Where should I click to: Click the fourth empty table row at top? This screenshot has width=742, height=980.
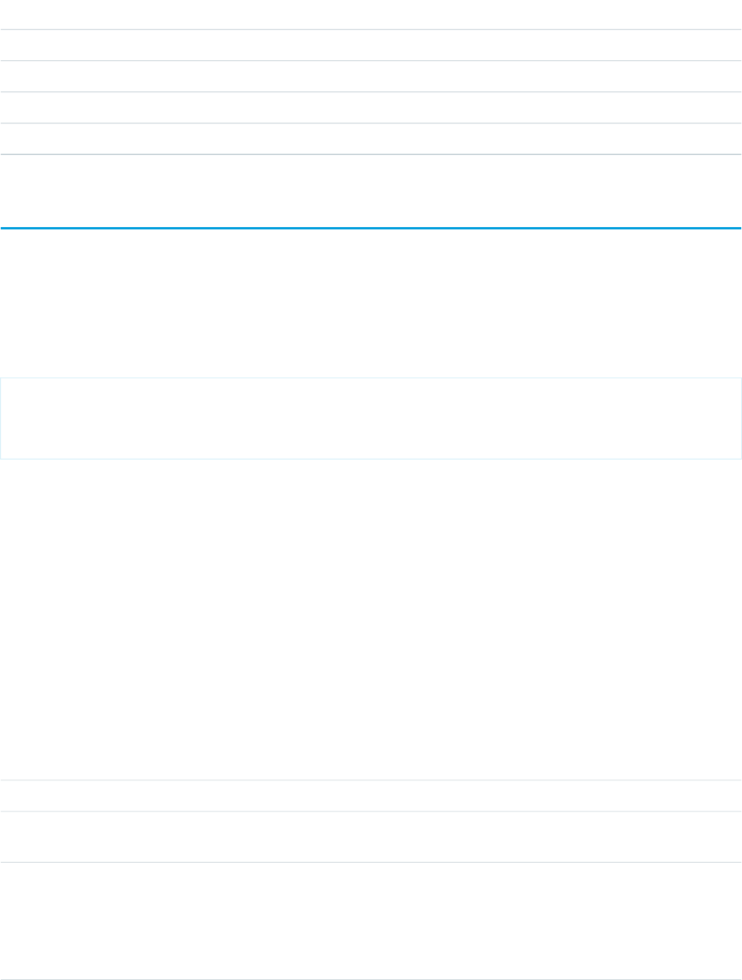pos(370,108)
